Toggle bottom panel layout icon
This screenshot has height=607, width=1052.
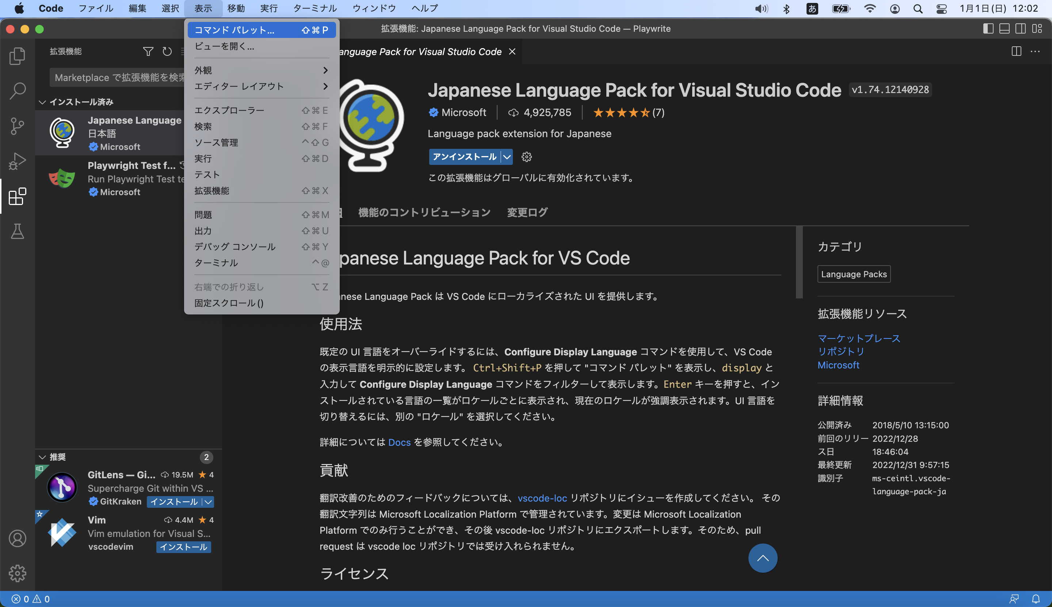click(x=1005, y=28)
